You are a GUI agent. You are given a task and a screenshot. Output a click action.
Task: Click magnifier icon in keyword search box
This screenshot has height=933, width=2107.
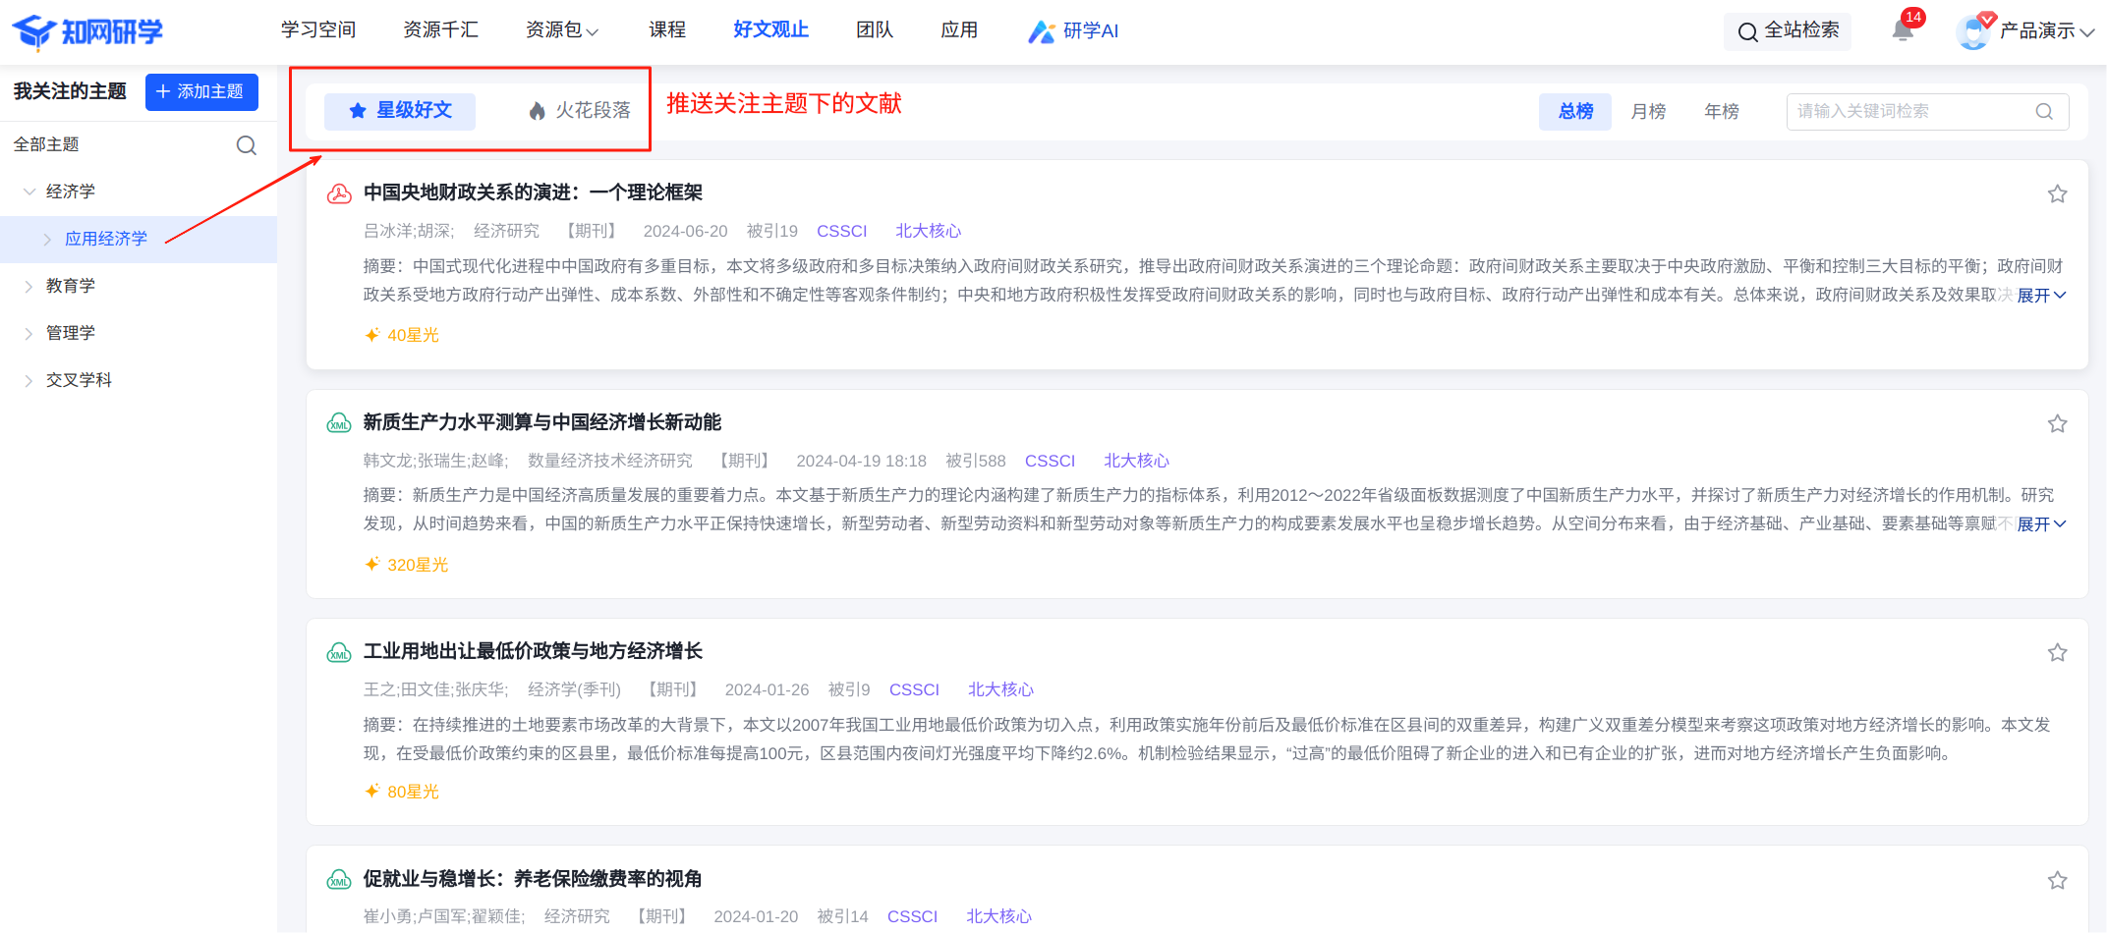coord(2044,112)
